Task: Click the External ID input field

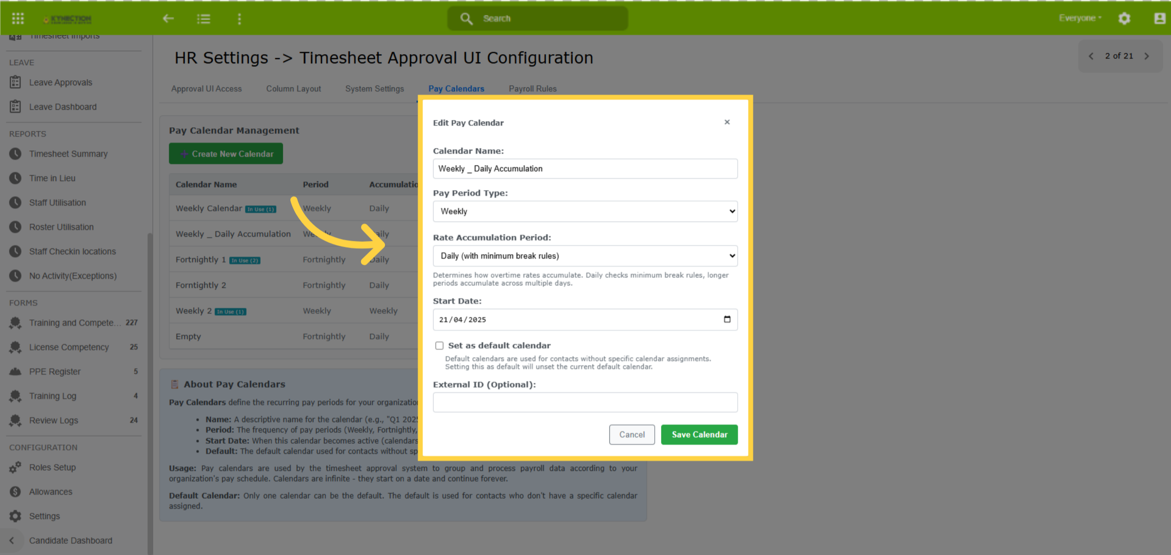Action: [585, 402]
